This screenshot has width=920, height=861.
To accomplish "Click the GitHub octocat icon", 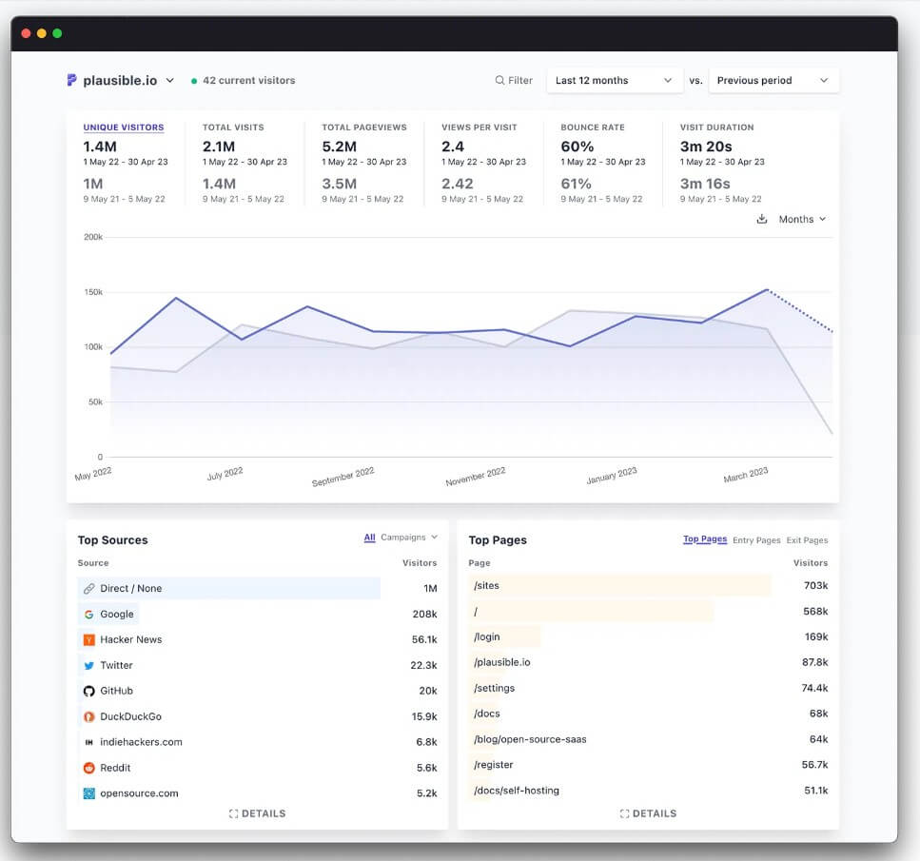I will (x=89, y=691).
